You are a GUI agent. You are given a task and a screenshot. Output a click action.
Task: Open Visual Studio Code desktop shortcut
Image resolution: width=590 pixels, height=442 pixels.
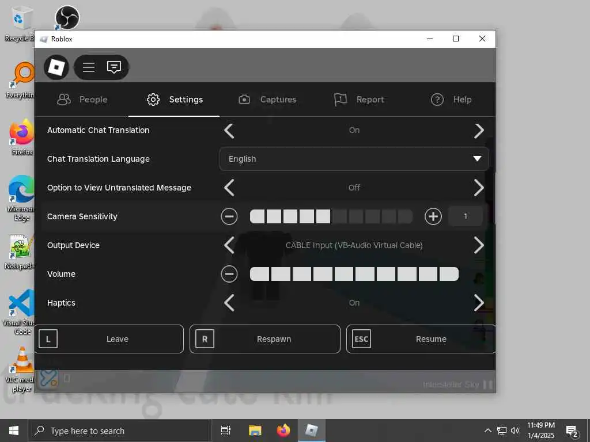pyautogui.click(x=20, y=312)
